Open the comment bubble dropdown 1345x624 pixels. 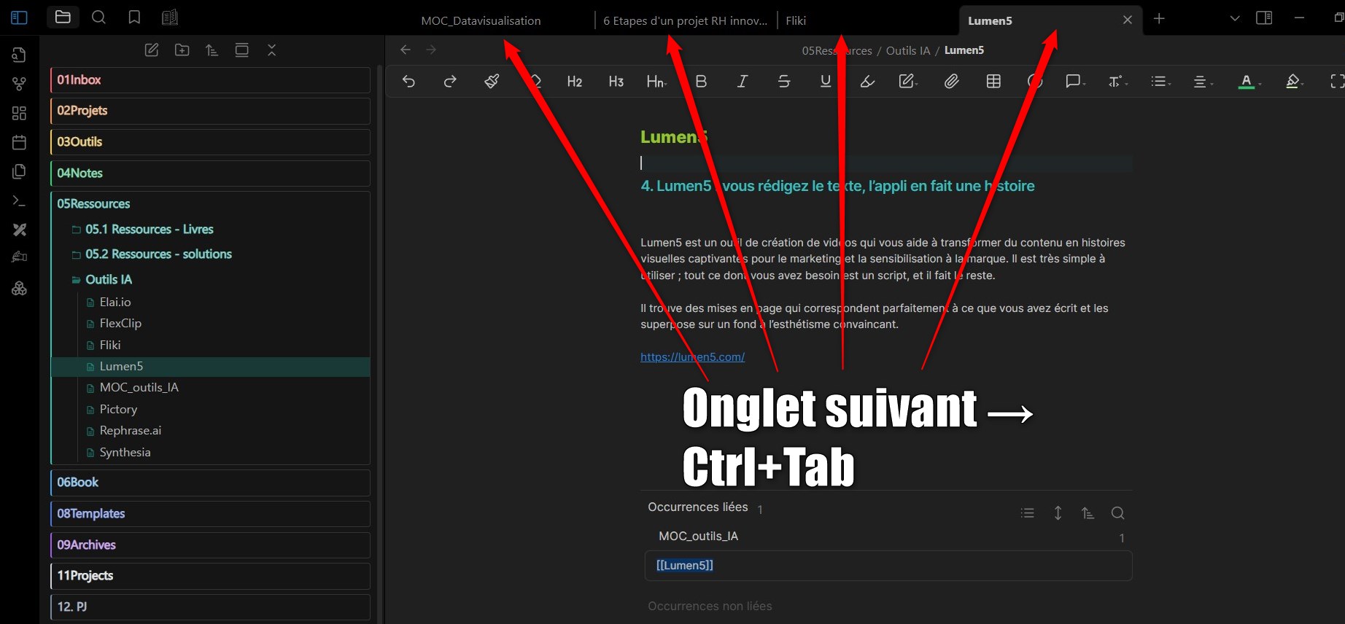pyautogui.click(x=1075, y=81)
